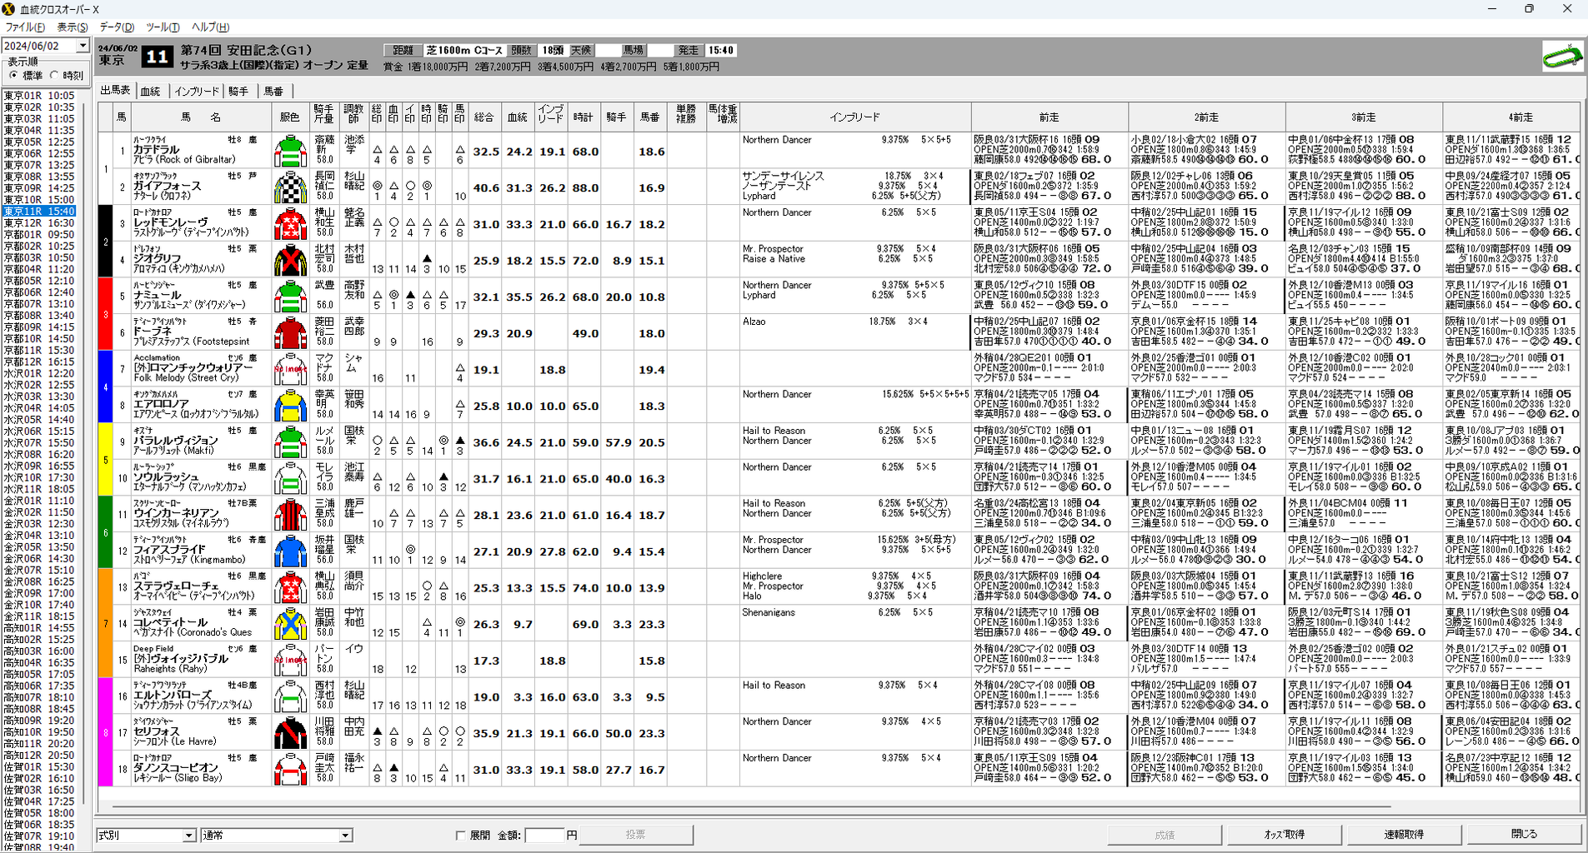Image resolution: width=1588 pixels, height=853 pixels.
Task: Select the striped red silk for ウインカーネリアン
Action: point(290,515)
